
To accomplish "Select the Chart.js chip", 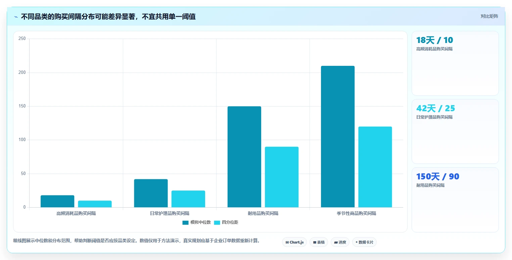I will 294,242.
